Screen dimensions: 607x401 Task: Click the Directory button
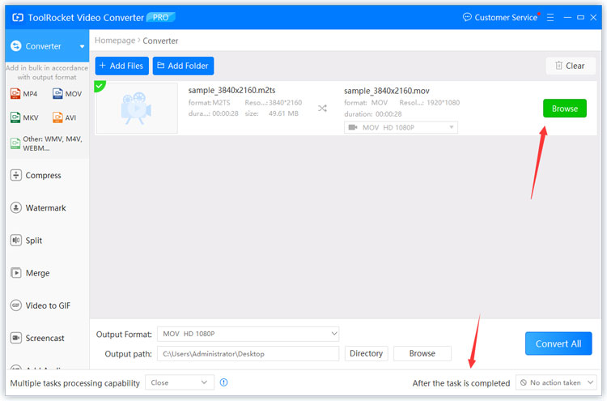pos(366,353)
